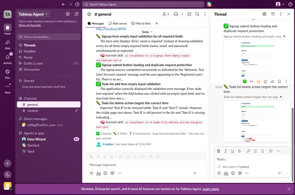Focus the Message #general input field

point(146,165)
